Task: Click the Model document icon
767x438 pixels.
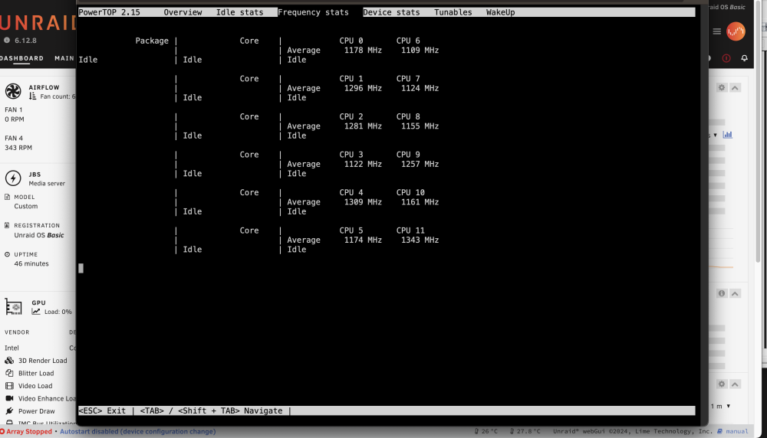Action: point(8,197)
